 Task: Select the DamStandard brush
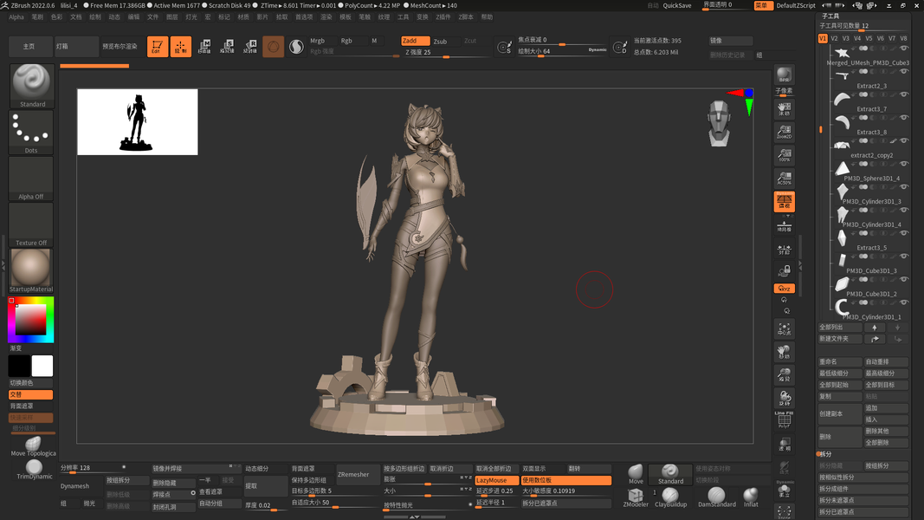click(716, 497)
